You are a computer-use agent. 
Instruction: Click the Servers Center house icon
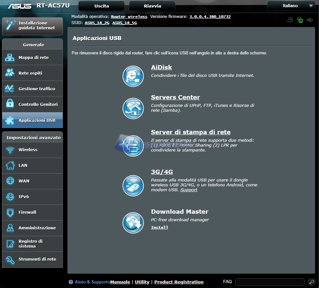click(133, 108)
